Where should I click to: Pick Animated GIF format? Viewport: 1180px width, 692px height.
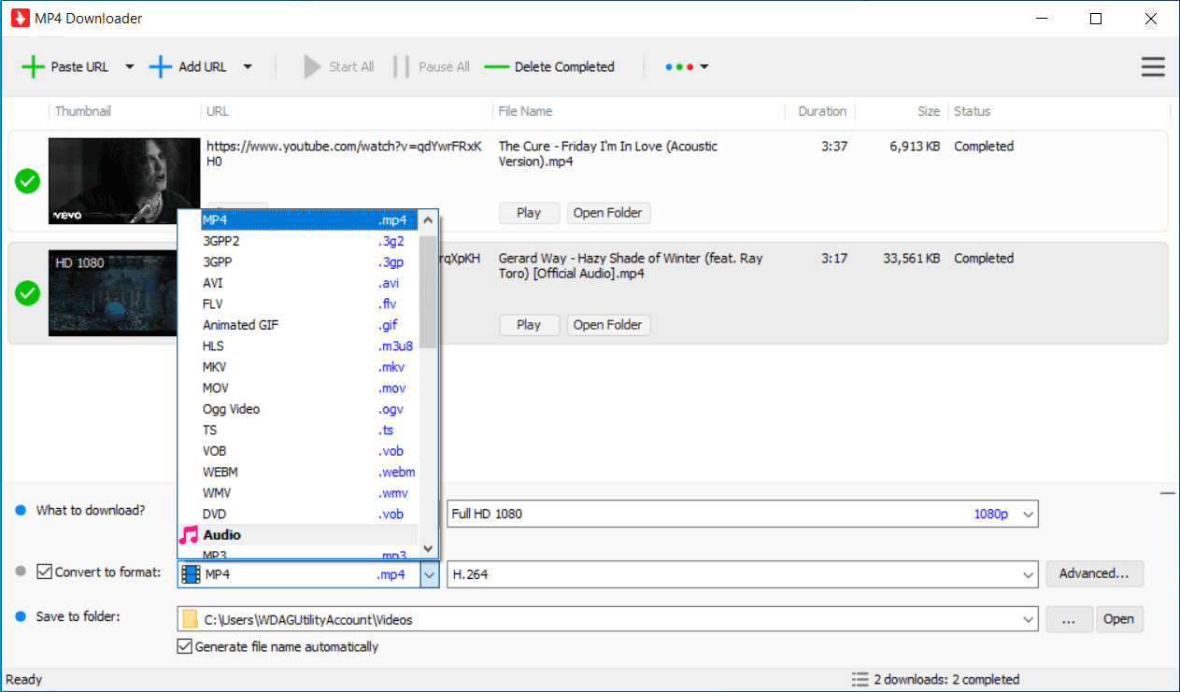coord(299,325)
